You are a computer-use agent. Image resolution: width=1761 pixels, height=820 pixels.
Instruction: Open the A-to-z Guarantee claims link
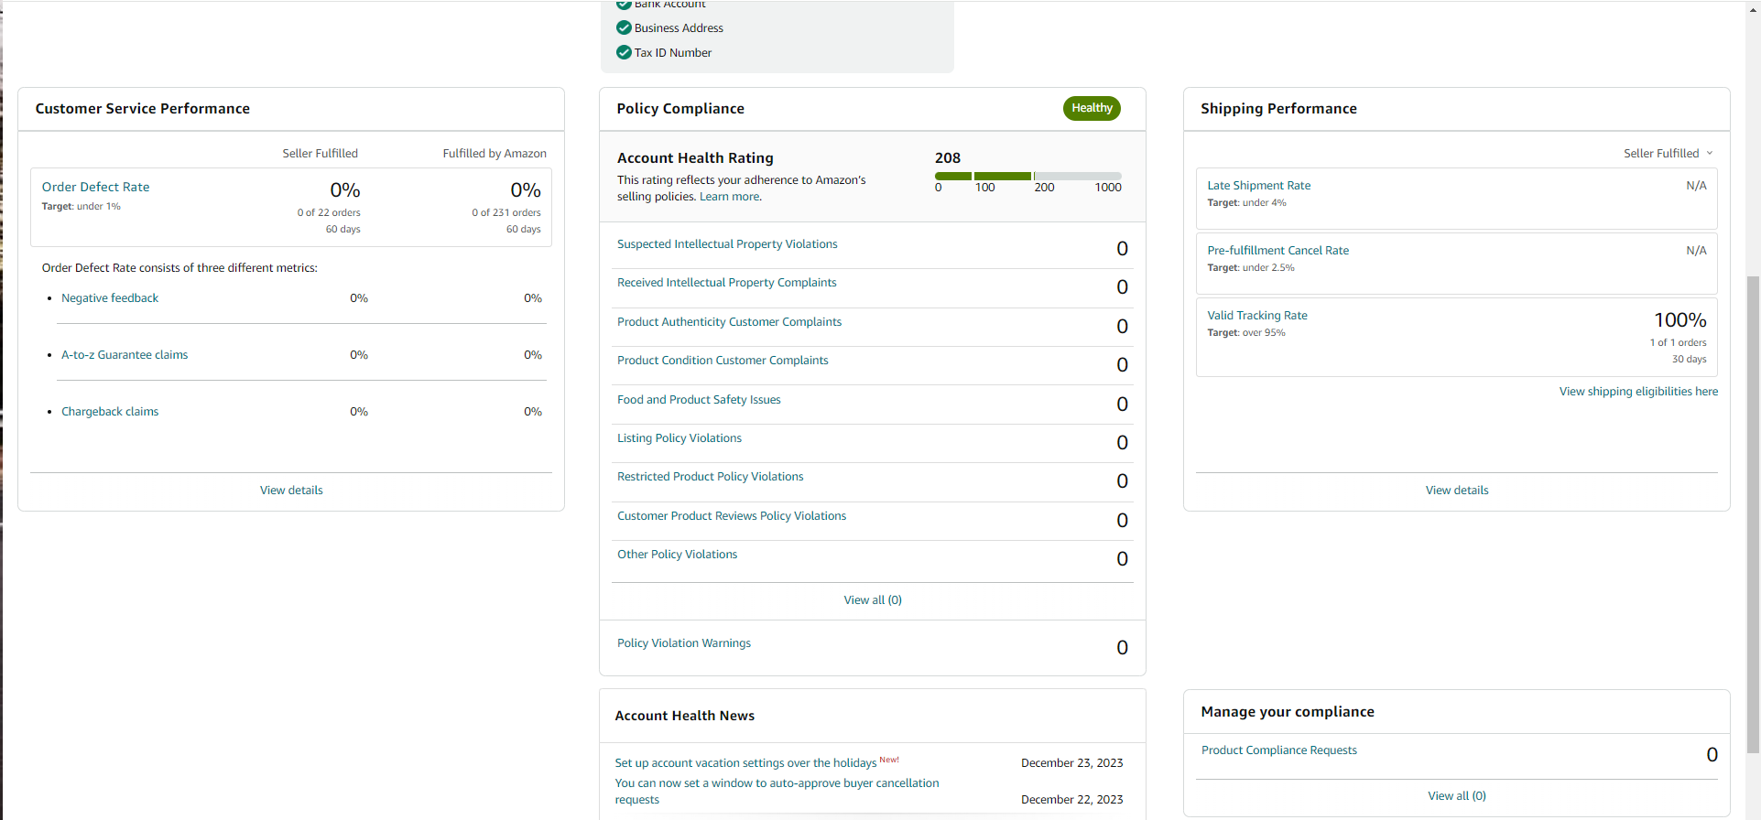pos(125,355)
